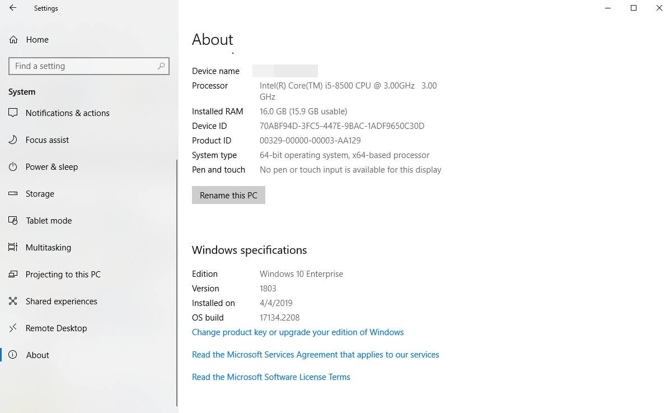
Task: Select Tablet mode in the sidebar
Action: click(49, 221)
